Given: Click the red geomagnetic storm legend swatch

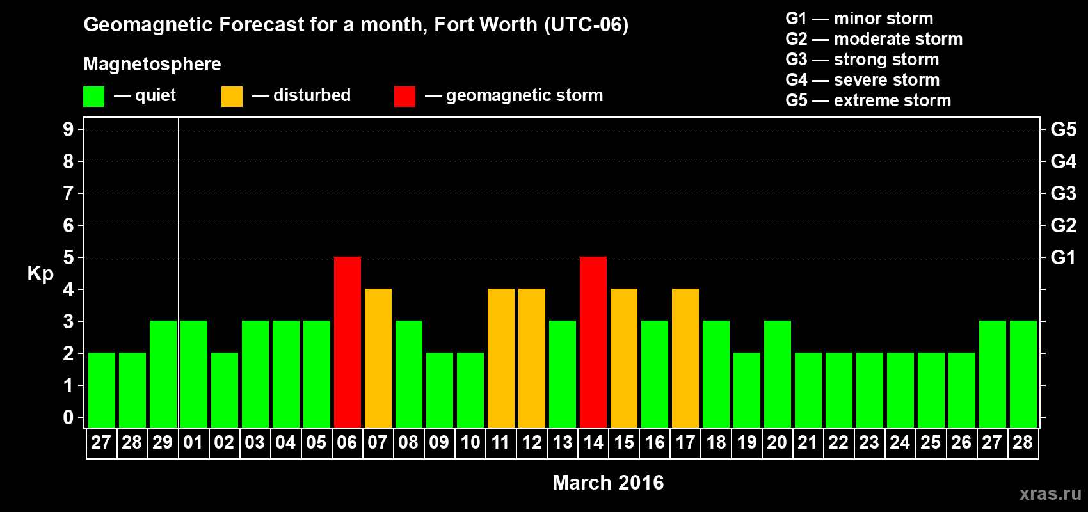Looking at the screenshot, I should click(x=404, y=97).
